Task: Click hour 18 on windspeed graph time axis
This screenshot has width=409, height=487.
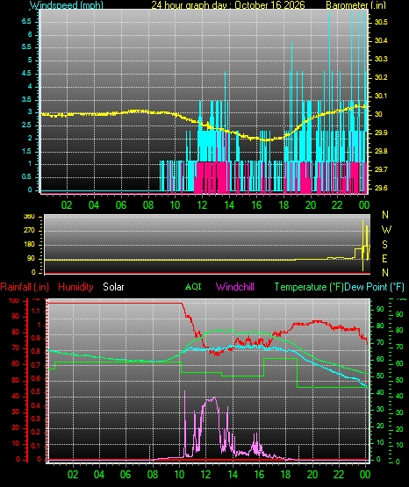Action: [x=283, y=205]
